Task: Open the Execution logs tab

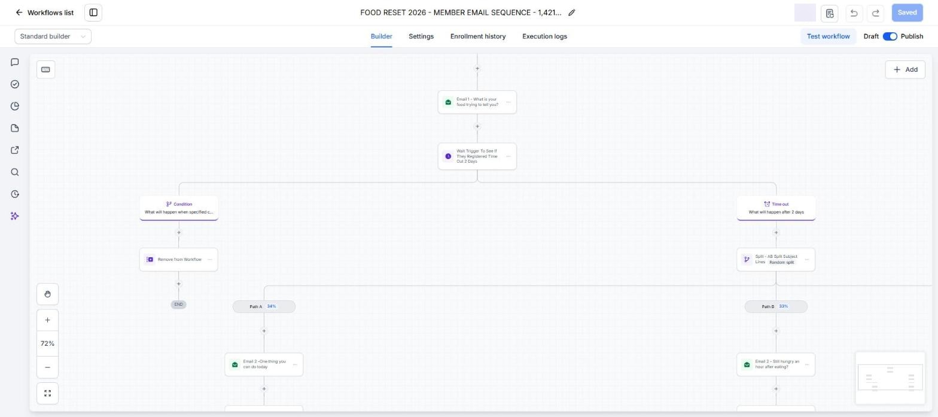Action: pyautogui.click(x=544, y=36)
